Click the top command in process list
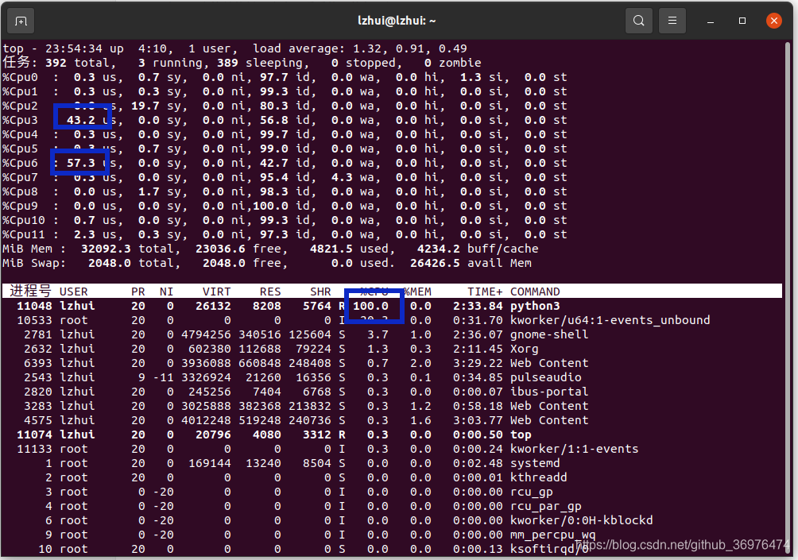 tap(521, 434)
